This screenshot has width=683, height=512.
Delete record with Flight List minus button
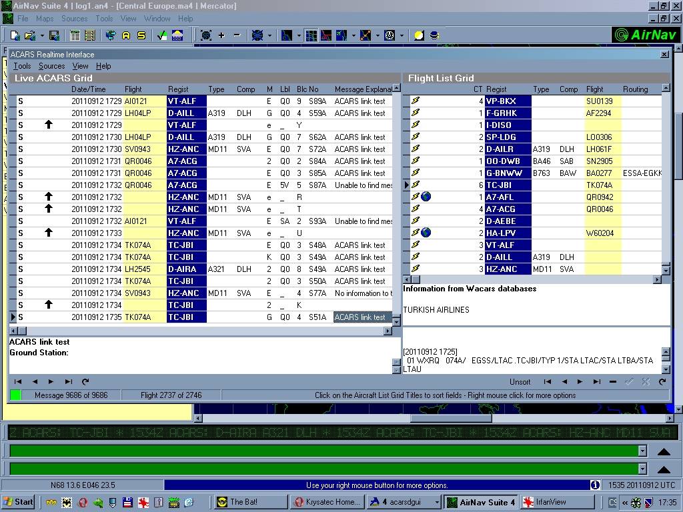tap(613, 382)
